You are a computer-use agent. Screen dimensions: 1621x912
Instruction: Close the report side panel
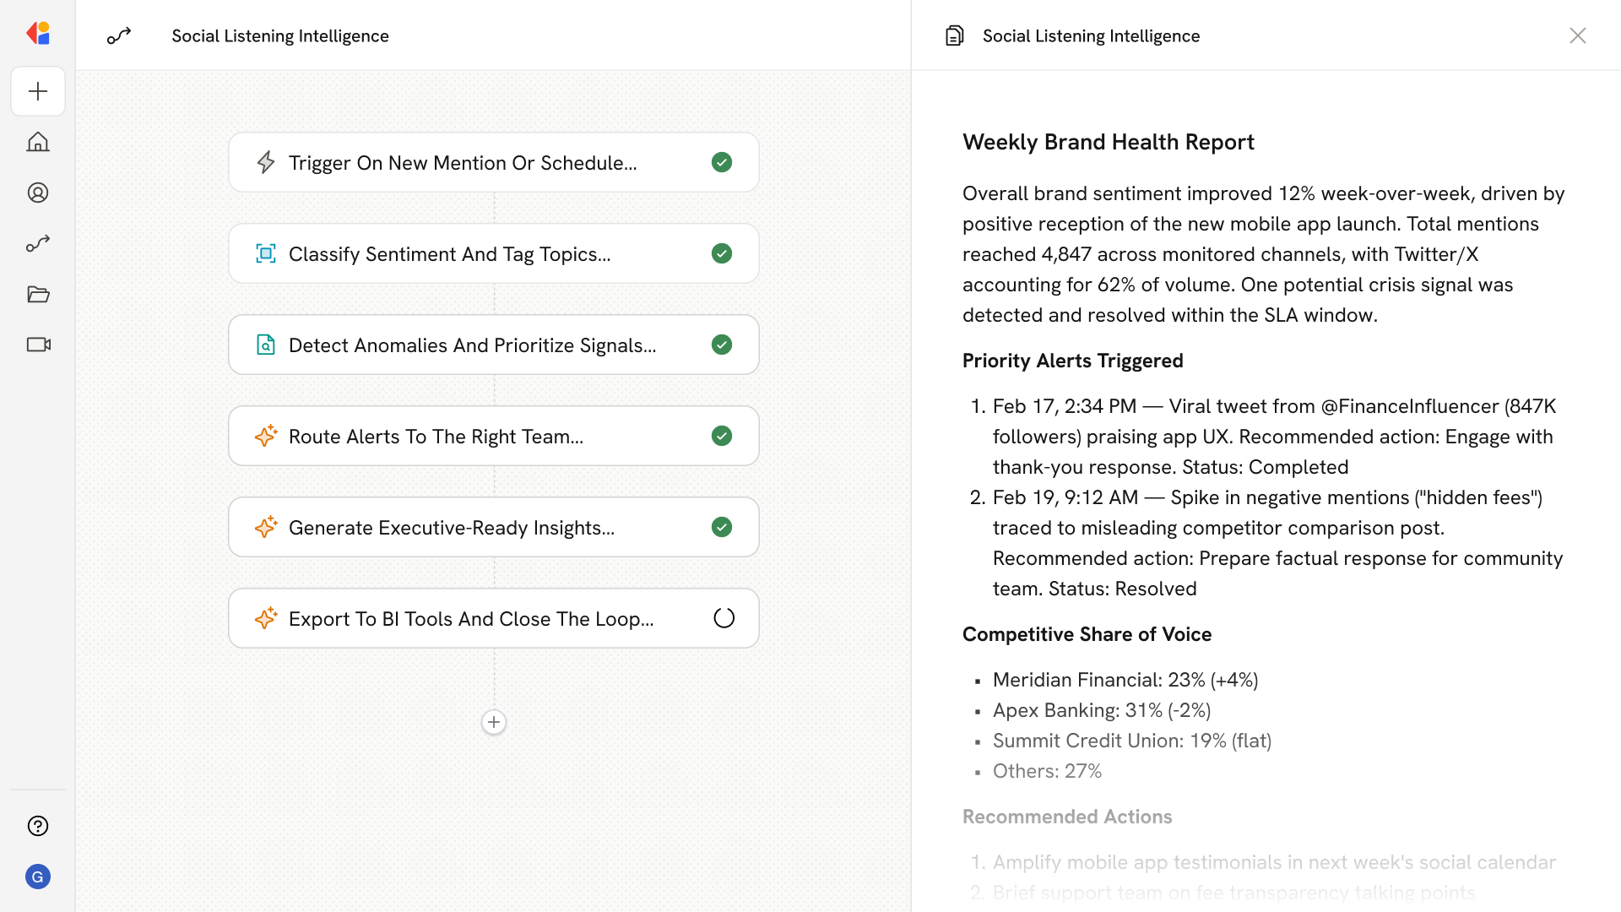pyautogui.click(x=1577, y=35)
